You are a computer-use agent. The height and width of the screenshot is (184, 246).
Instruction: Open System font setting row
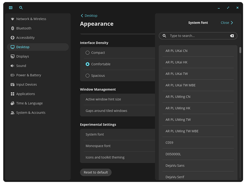[x=117, y=134]
